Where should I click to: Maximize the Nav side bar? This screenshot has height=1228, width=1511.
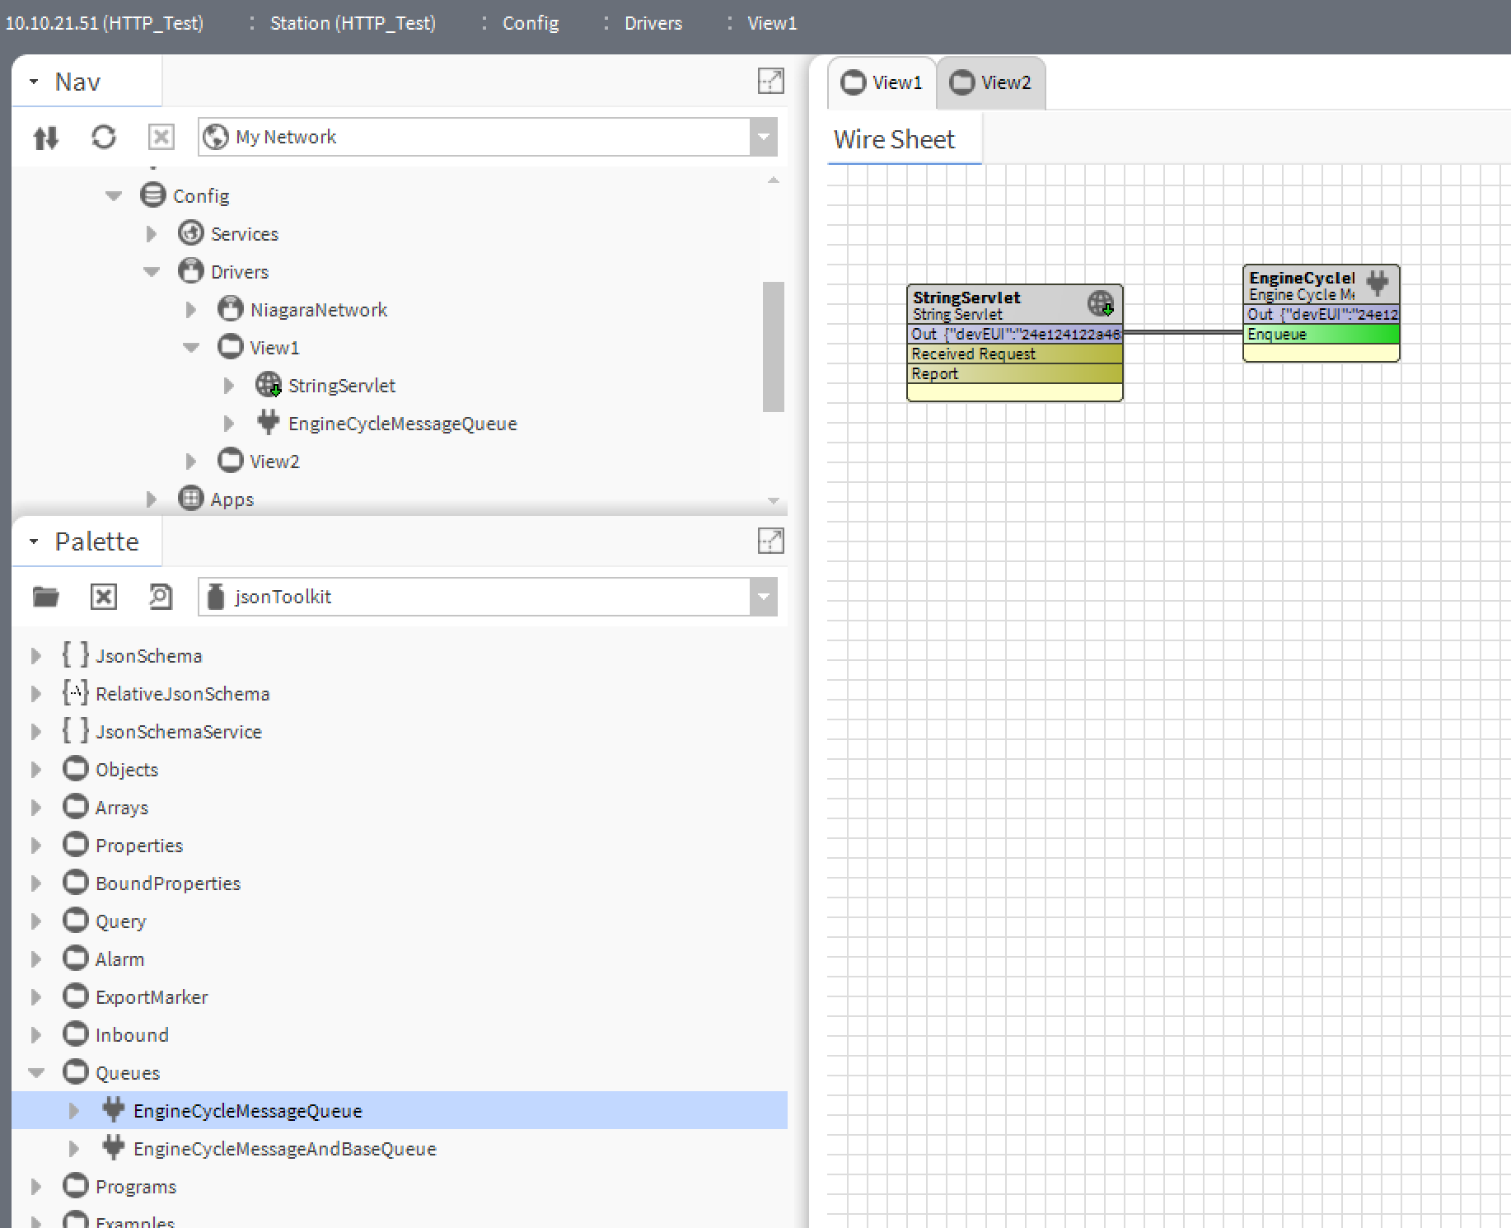pyautogui.click(x=770, y=81)
